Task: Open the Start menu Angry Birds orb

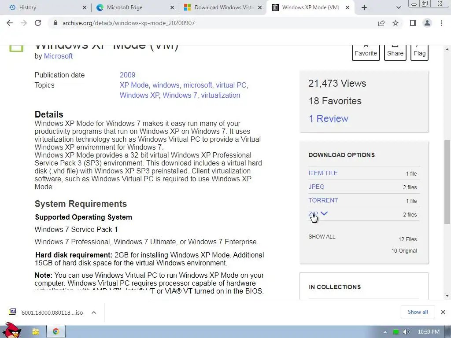Action: [11, 331]
